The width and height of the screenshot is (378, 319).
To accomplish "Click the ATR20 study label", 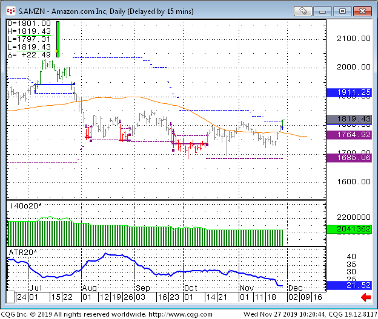I will pos(22,253).
